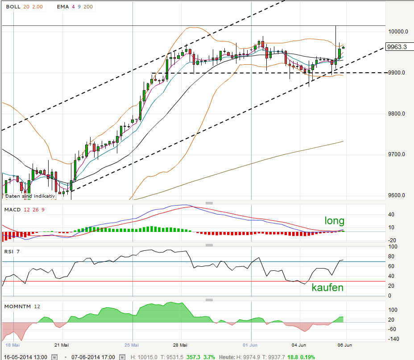Click the MOMNTM indicator label
This screenshot has width=414, height=360.
[x=18, y=306]
